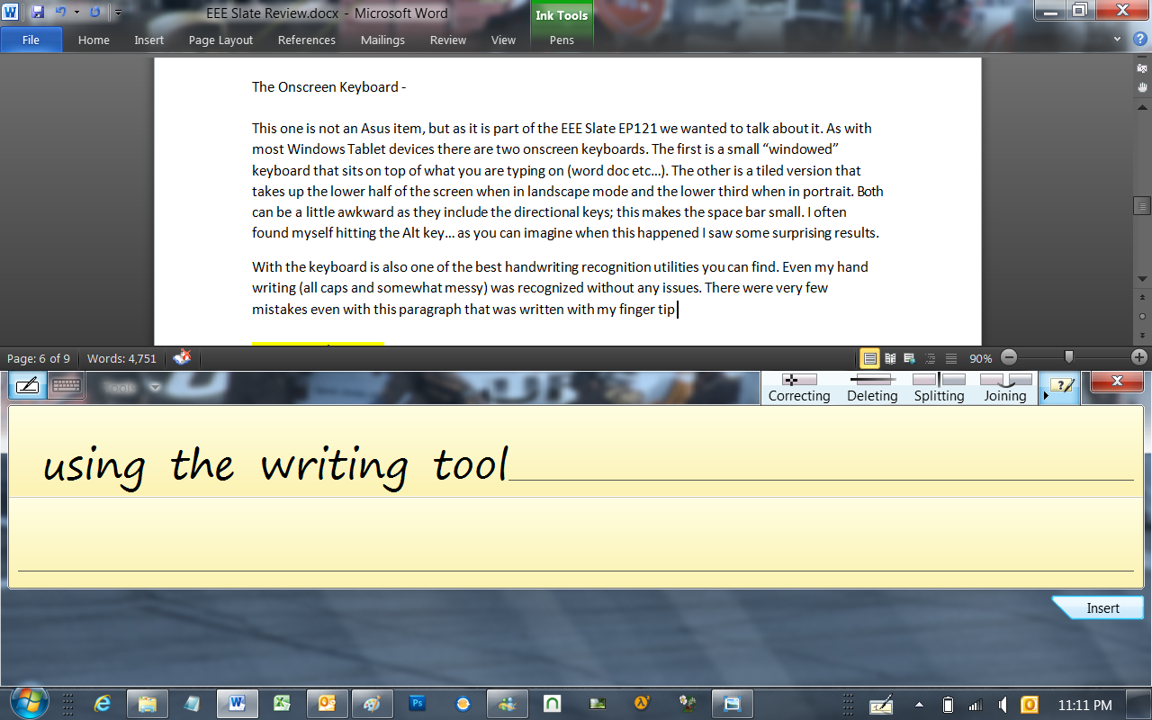Switch to Draft view

click(x=950, y=358)
